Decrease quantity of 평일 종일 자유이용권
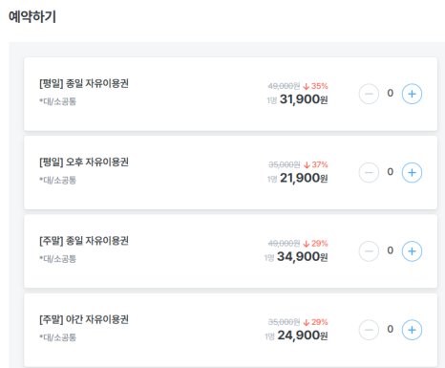 (369, 94)
